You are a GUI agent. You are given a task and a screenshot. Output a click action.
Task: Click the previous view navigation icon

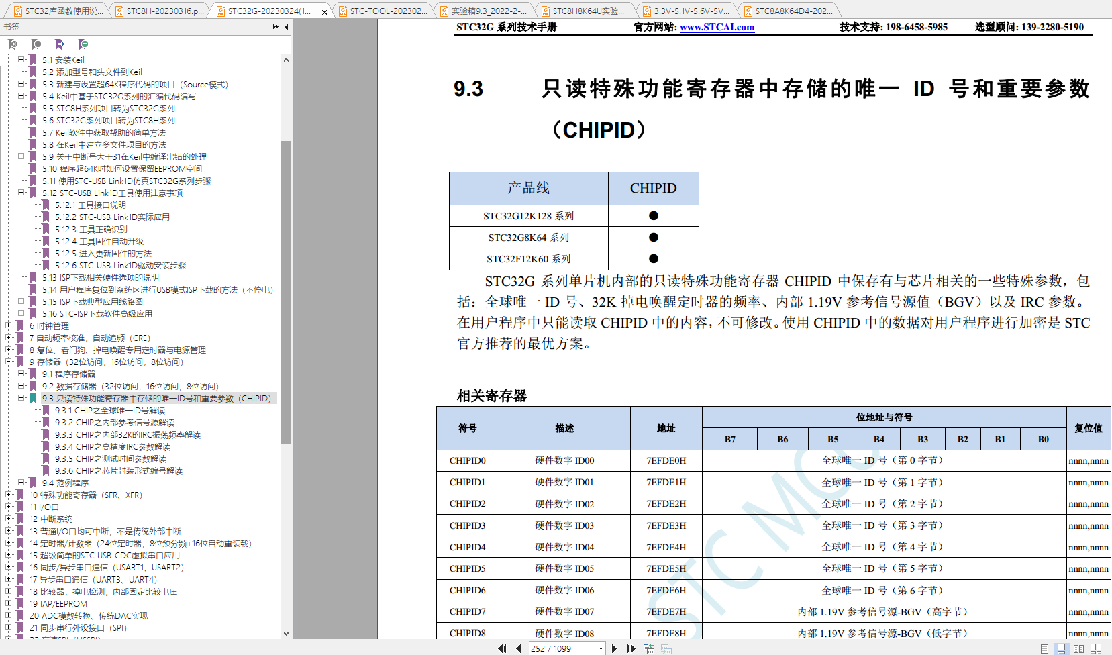(649, 648)
